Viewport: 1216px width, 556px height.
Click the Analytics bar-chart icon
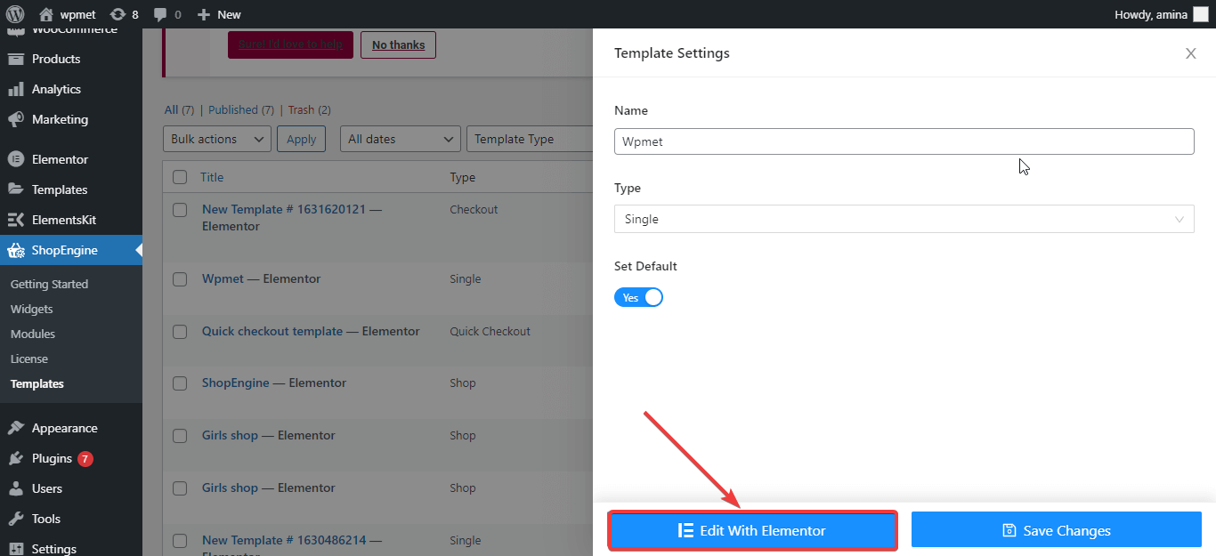pos(18,89)
